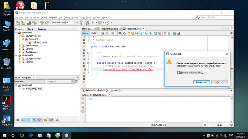
Task: Open the Refactor menu
Action: click(x=53, y=18)
